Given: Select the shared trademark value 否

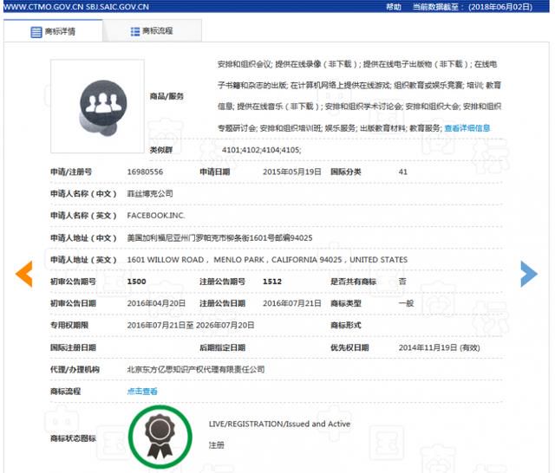Looking at the screenshot, I should click(402, 282).
